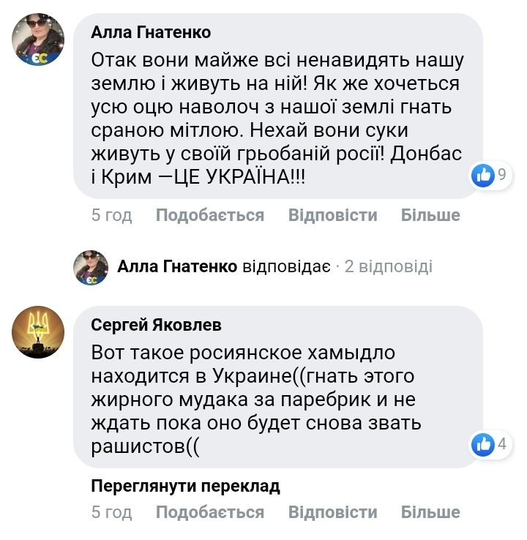
Task: Click the small avatar beside the replies row
Action: [x=91, y=266]
